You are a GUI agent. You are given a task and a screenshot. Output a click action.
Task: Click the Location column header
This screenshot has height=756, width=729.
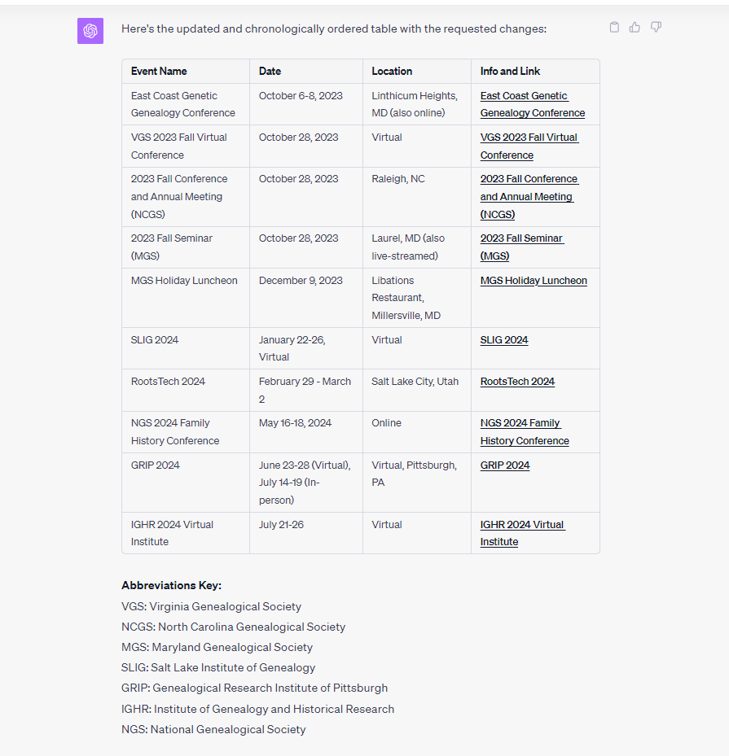(x=392, y=72)
